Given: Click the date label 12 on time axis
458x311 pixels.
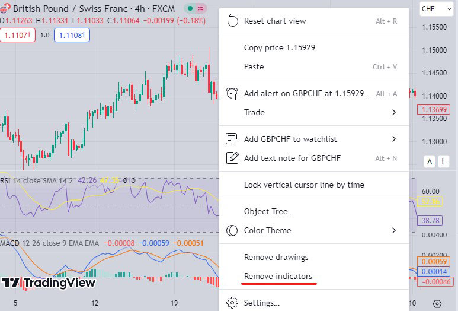Looking at the screenshot, I should [95, 303].
